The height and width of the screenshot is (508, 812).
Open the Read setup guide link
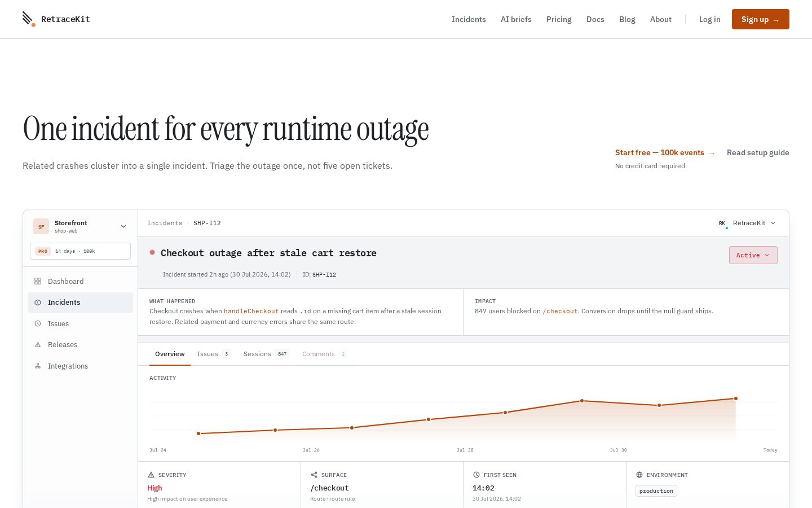coord(758,152)
